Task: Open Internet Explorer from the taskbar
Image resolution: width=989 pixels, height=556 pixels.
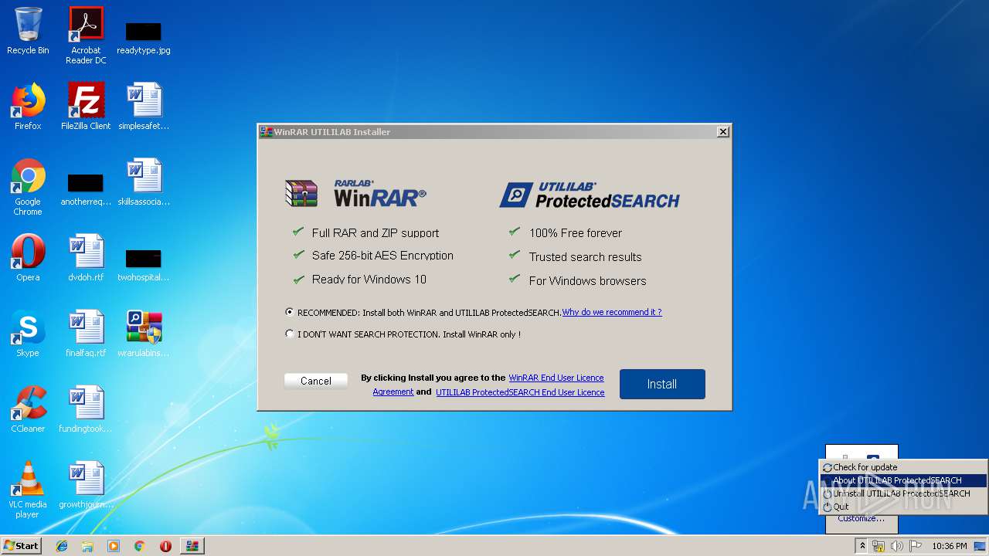Action: pyautogui.click(x=62, y=546)
